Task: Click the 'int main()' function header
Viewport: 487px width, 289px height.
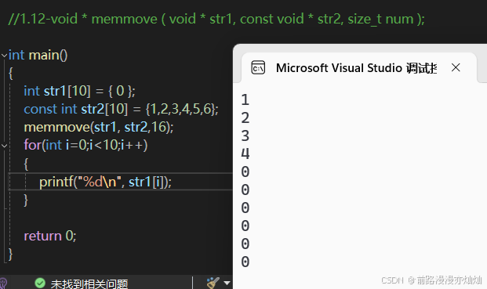Action: point(38,55)
